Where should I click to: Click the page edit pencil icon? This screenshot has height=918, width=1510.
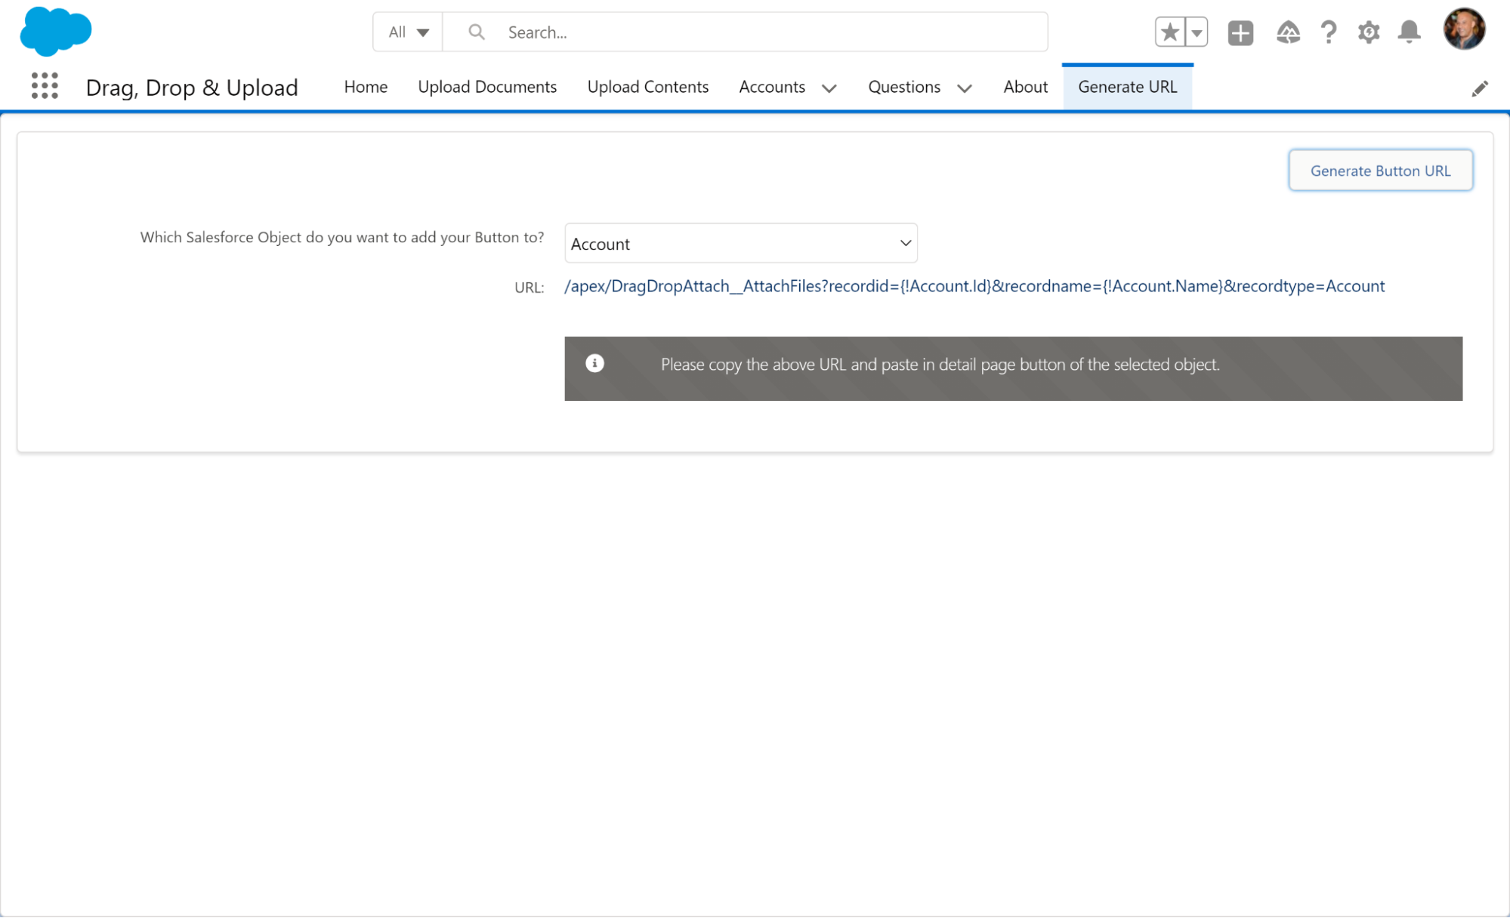coord(1480,88)
